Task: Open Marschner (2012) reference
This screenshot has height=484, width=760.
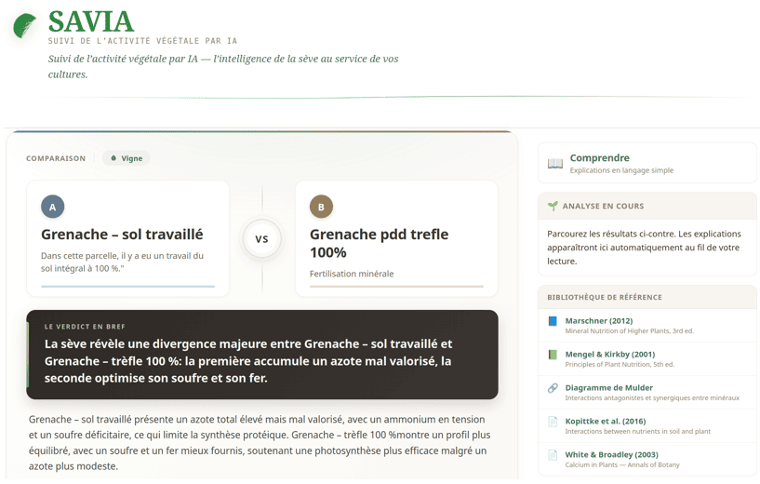Action: pos(598,321)
